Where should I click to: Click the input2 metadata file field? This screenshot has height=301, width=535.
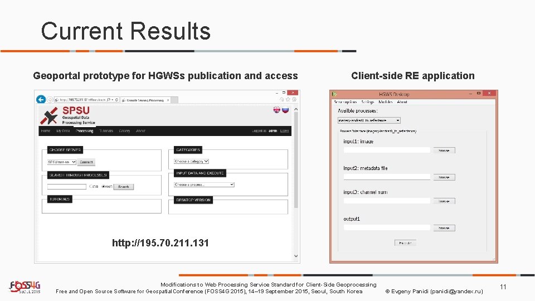click(x=387, y=177)
